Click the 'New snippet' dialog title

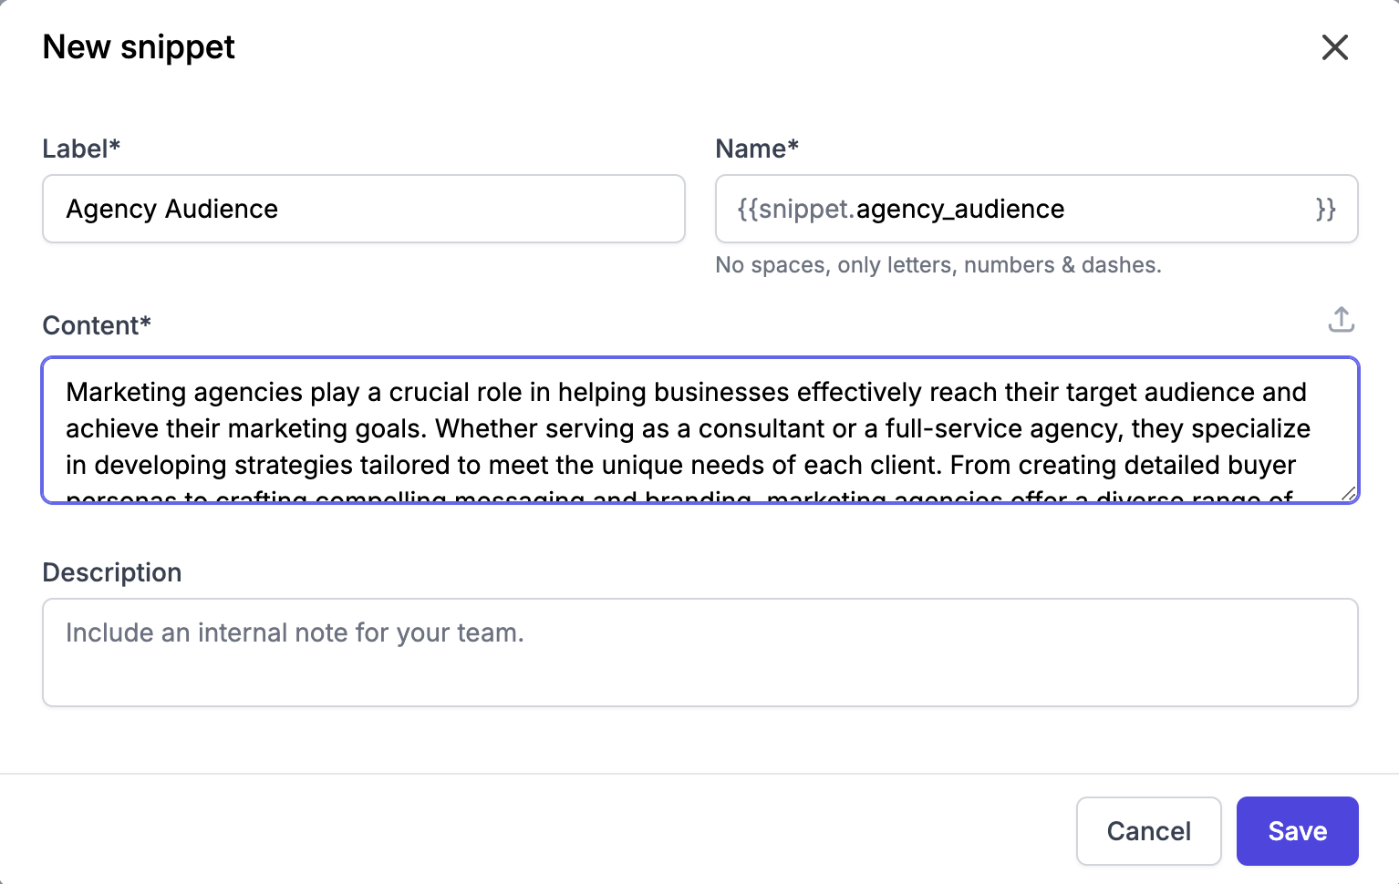coord(139,47)
